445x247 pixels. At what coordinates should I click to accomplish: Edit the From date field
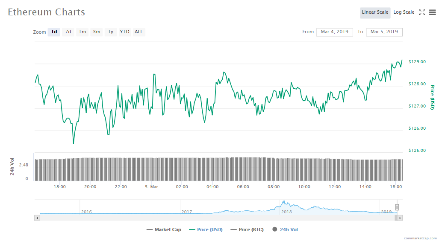point(334,32)
